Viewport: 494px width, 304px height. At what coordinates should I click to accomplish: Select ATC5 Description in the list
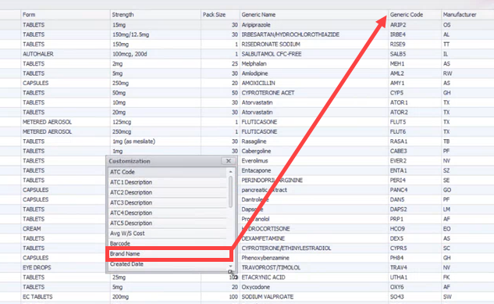[168, 224]
